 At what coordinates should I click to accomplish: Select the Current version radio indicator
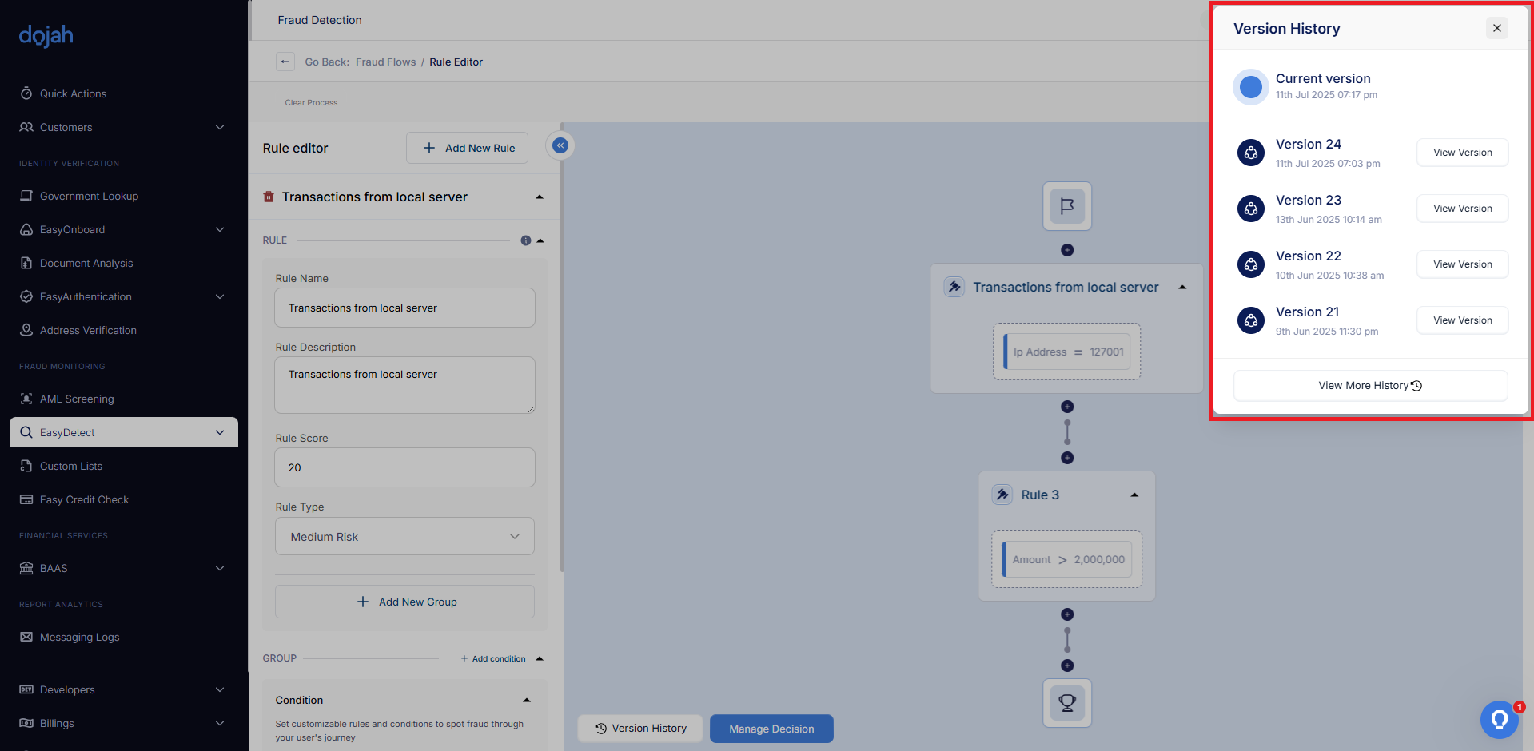[x=1250, y=86]
